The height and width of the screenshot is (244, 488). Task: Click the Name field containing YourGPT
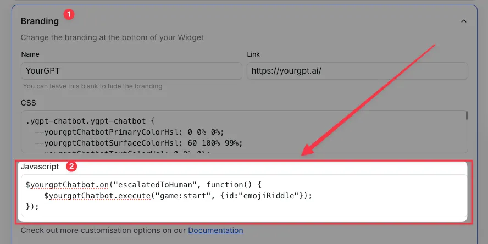[x=131, y=70]
